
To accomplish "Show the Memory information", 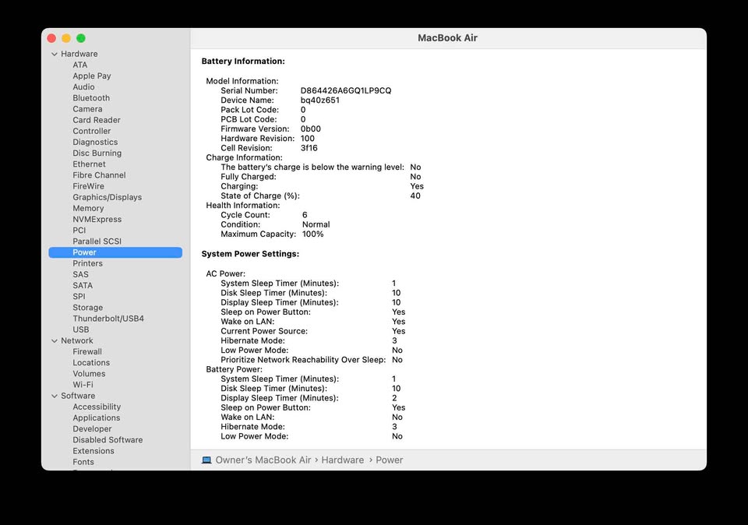I will 88,209.
